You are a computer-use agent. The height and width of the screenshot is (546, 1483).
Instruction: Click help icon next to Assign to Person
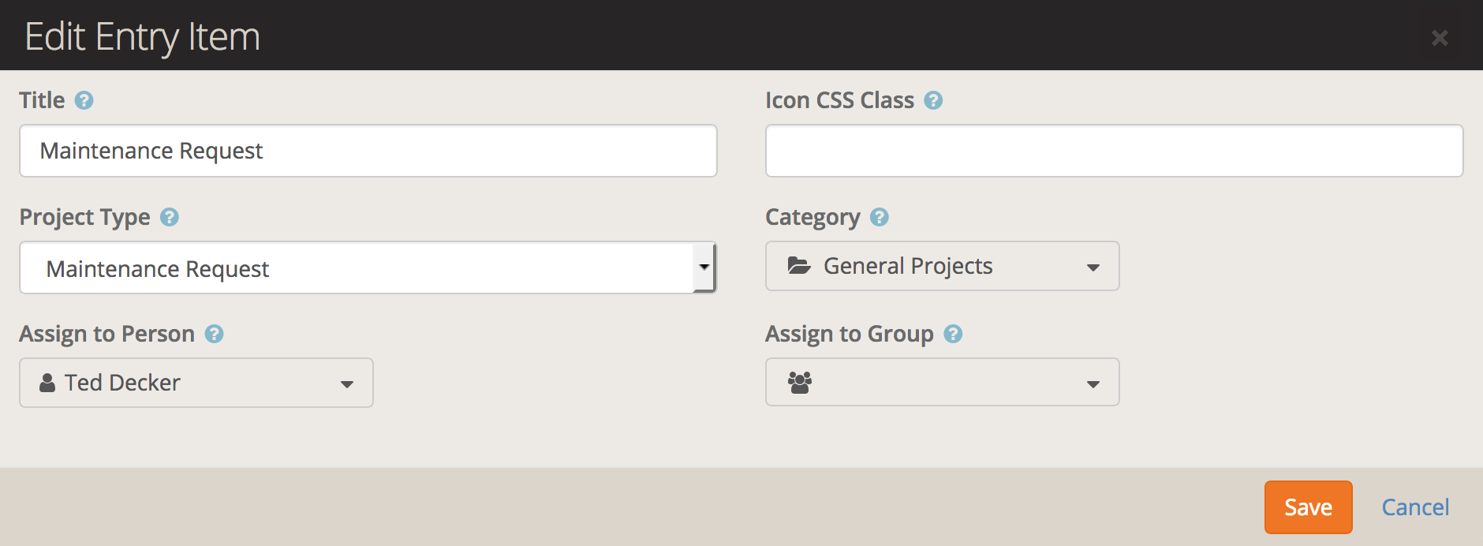click(x=214, y=334)
